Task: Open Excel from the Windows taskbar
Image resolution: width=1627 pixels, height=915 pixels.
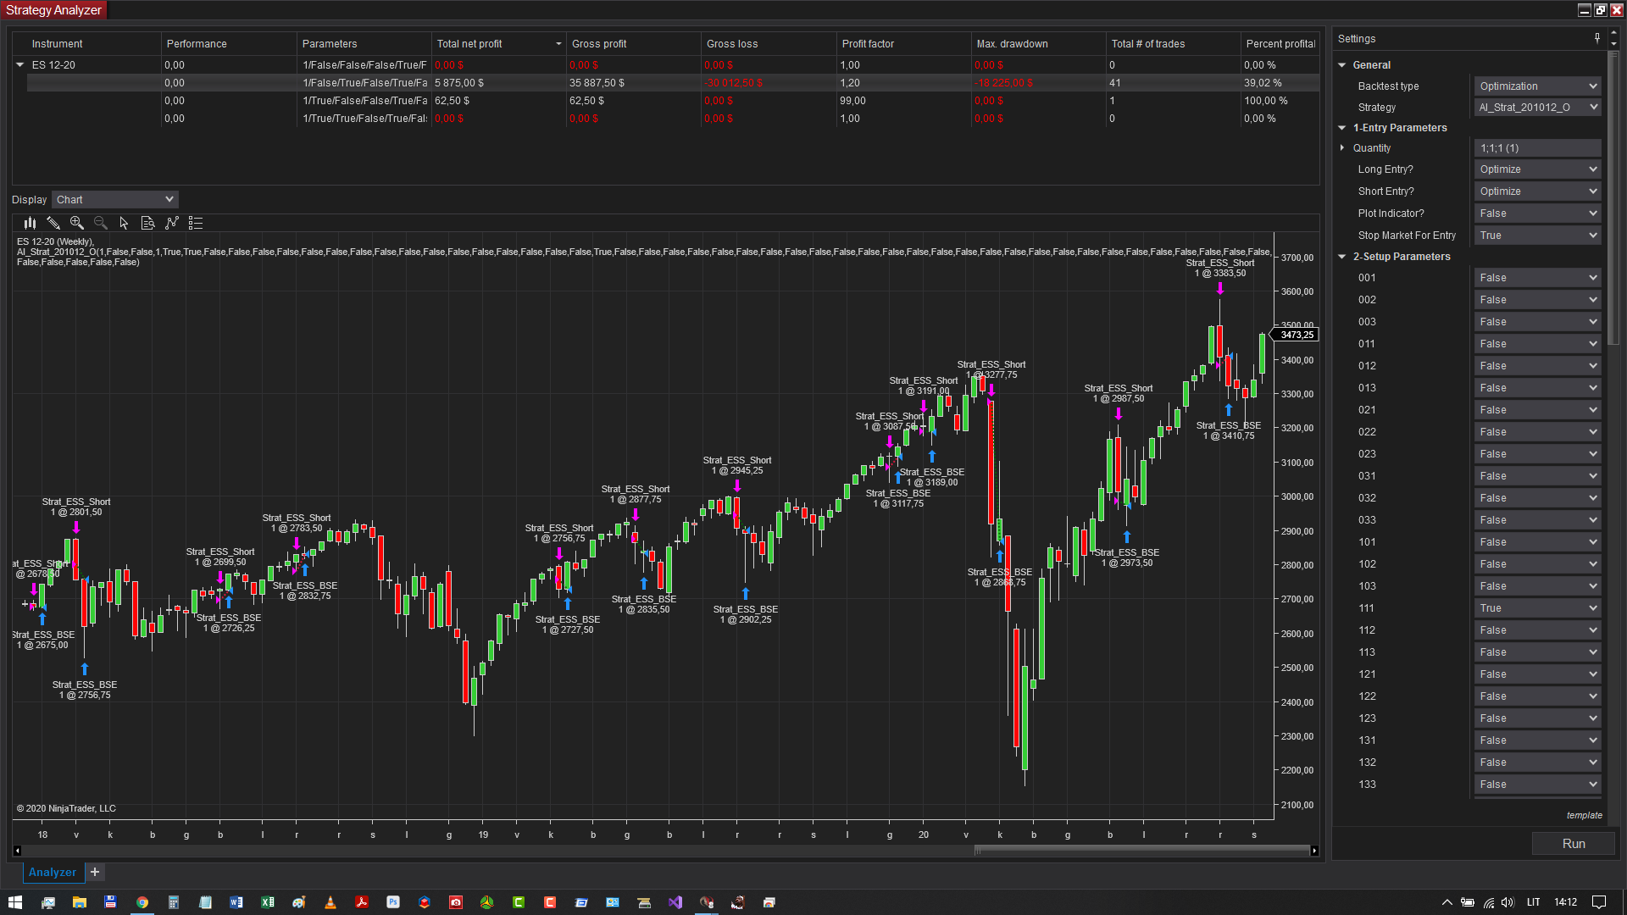Action: pos(268,902)
